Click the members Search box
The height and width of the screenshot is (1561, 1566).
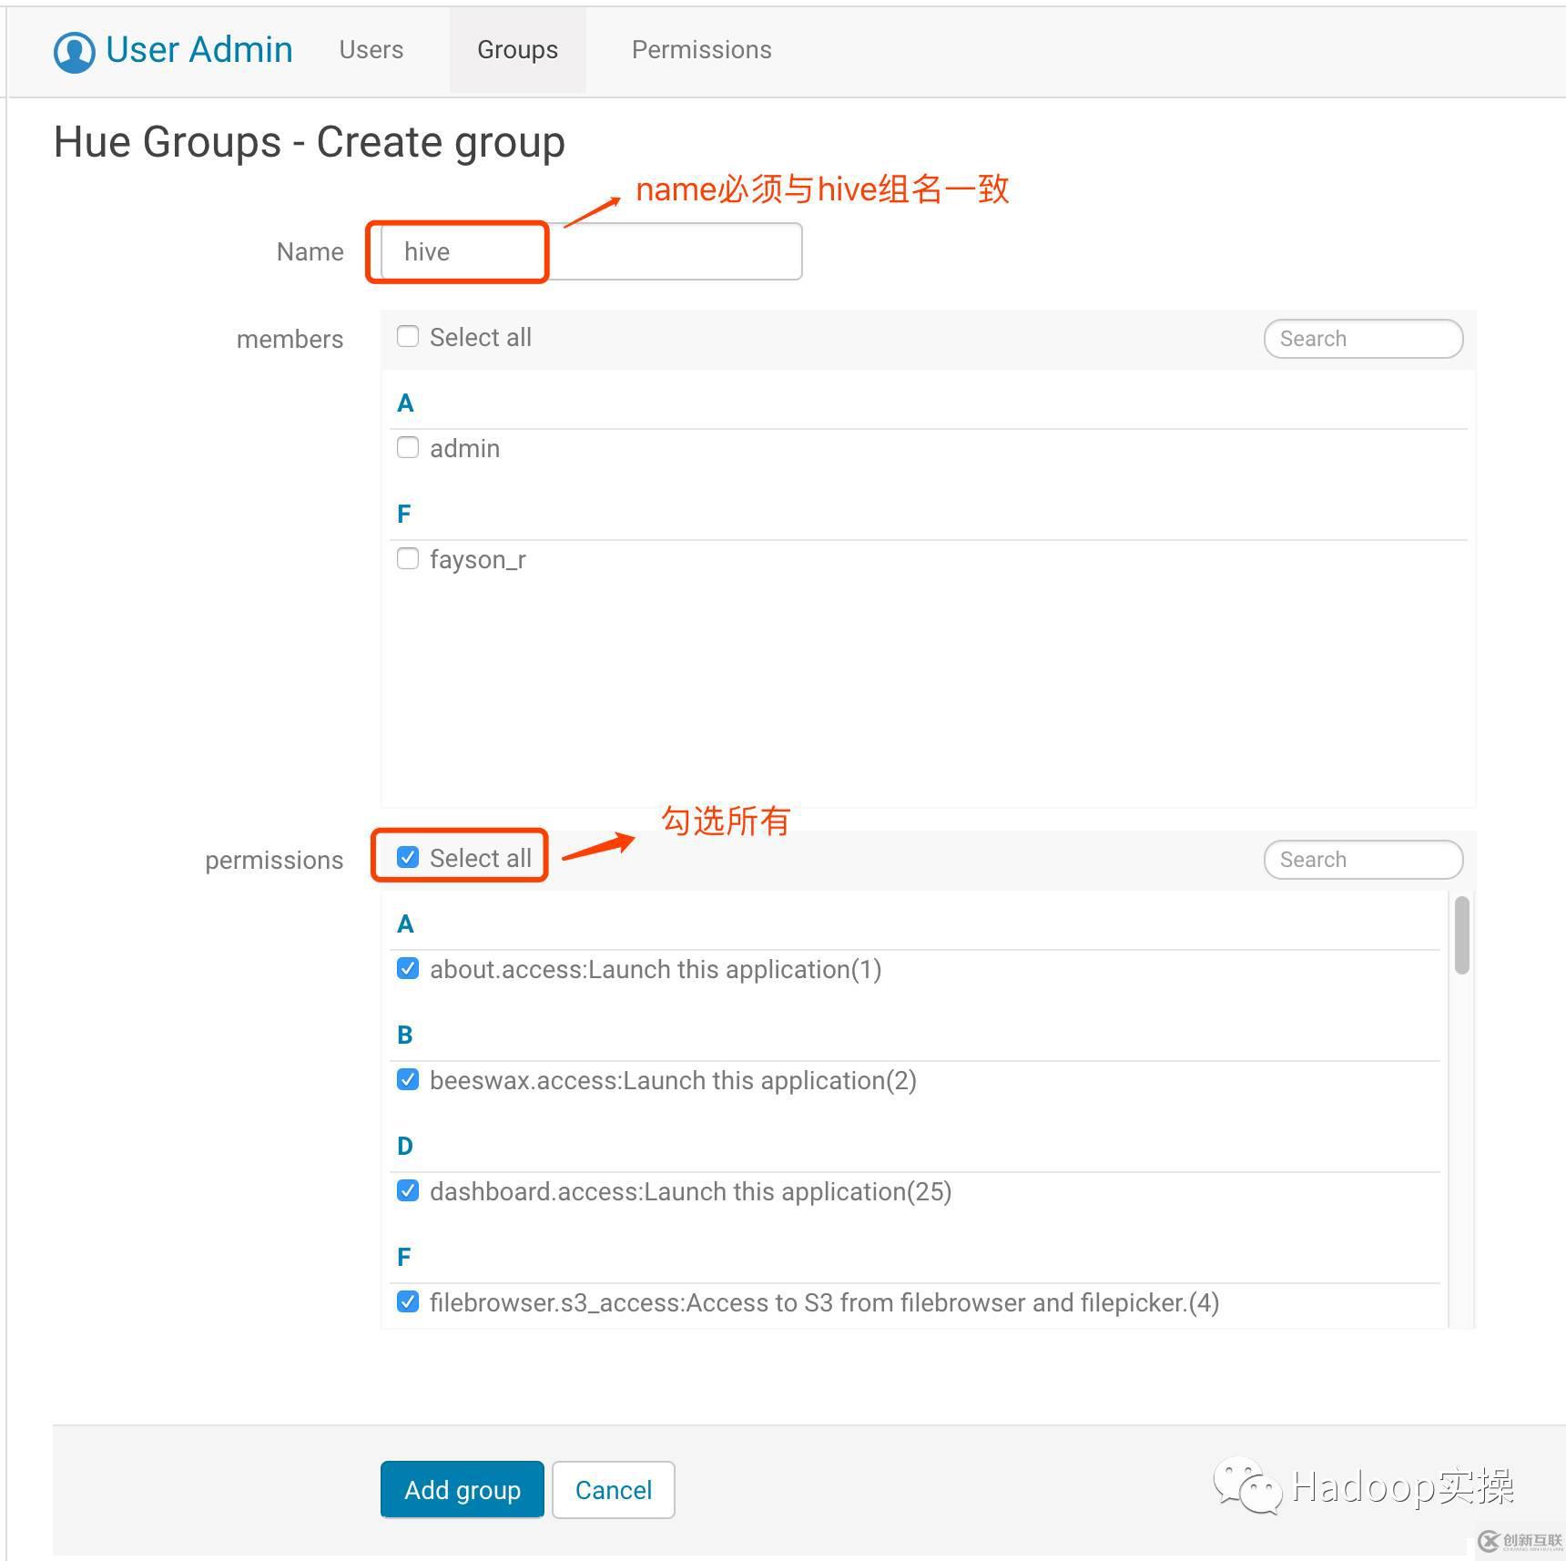pyautogui.click(x=1362, y=339)
